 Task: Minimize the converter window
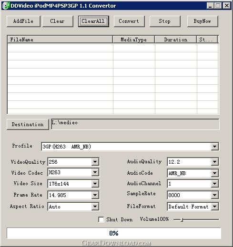210,6
